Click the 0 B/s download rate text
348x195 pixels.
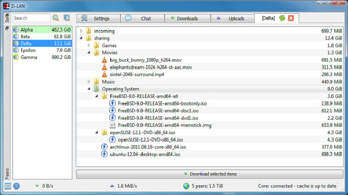click(x=48, y=186)
